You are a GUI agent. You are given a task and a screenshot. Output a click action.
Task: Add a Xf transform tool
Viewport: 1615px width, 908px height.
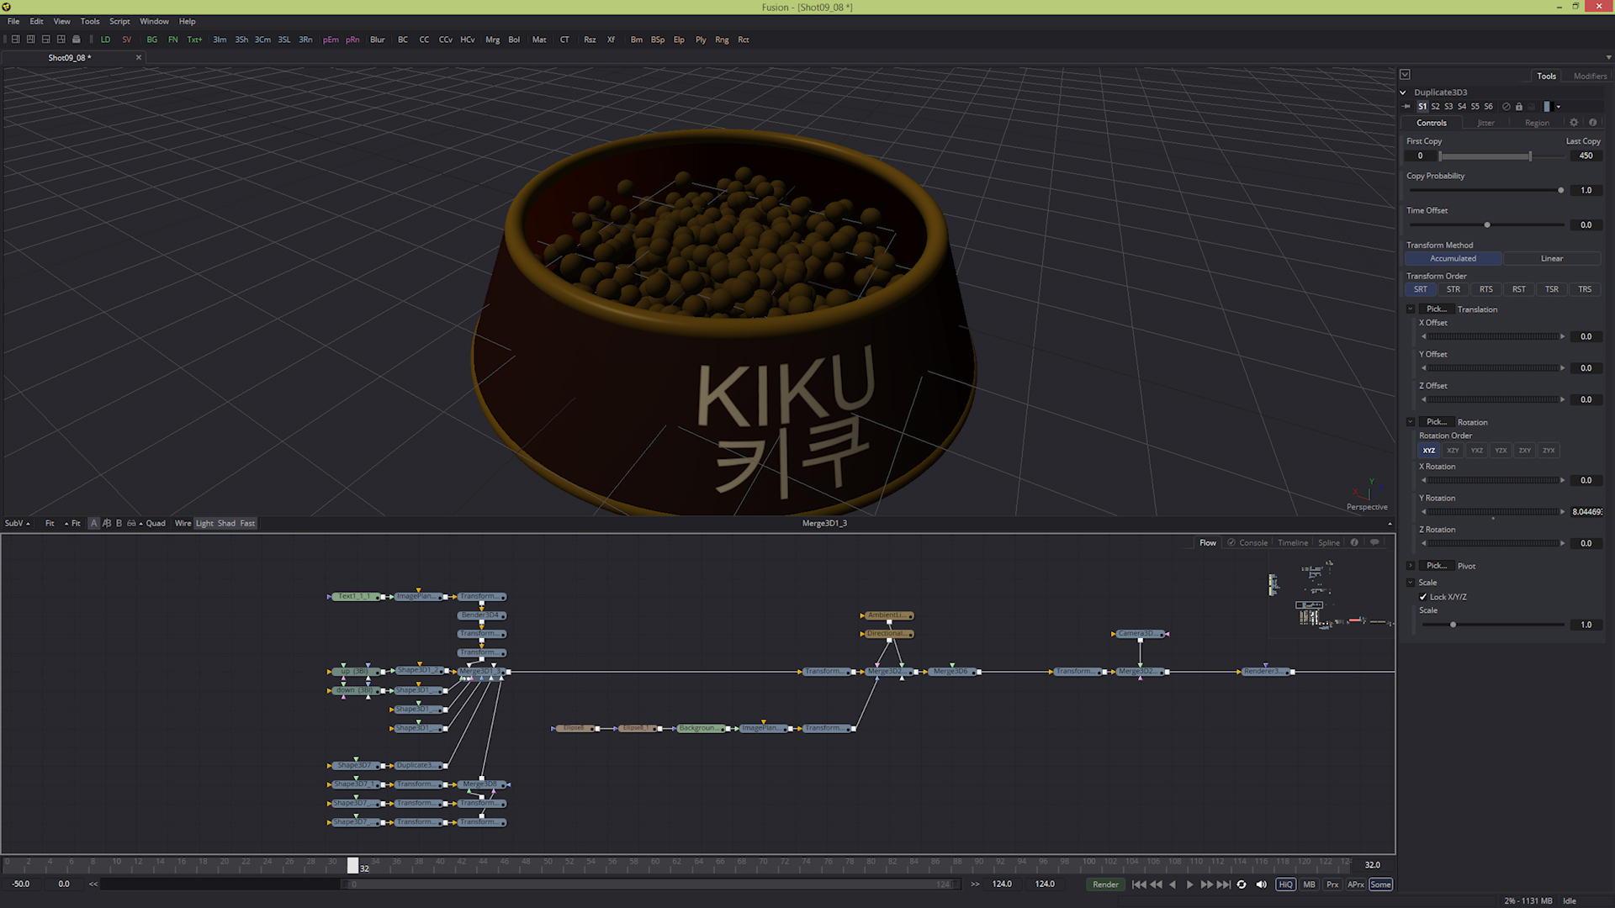point(611,40)
